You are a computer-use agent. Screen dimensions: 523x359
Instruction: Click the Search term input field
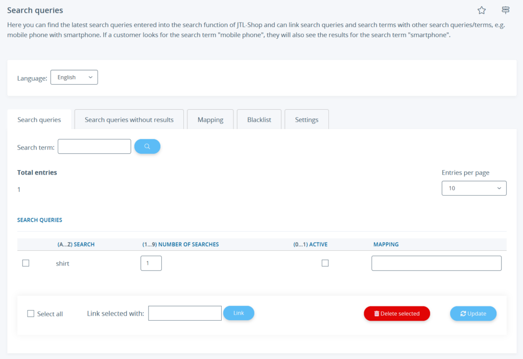pyautogui.click(x=94, y=146)
